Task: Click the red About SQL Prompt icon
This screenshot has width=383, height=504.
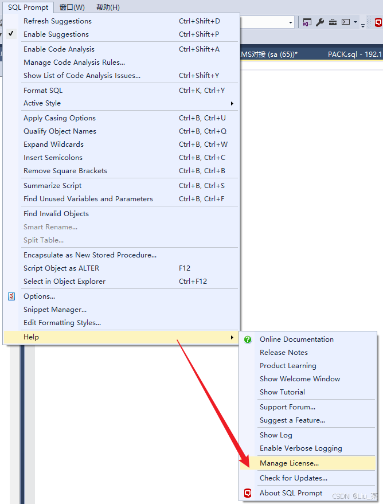Action: coord(248,493)
